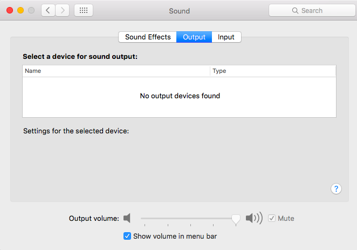This screenshot has height=250, width=357.
Task: Minimize the Sound window
Action: click(x=20, y=10)
